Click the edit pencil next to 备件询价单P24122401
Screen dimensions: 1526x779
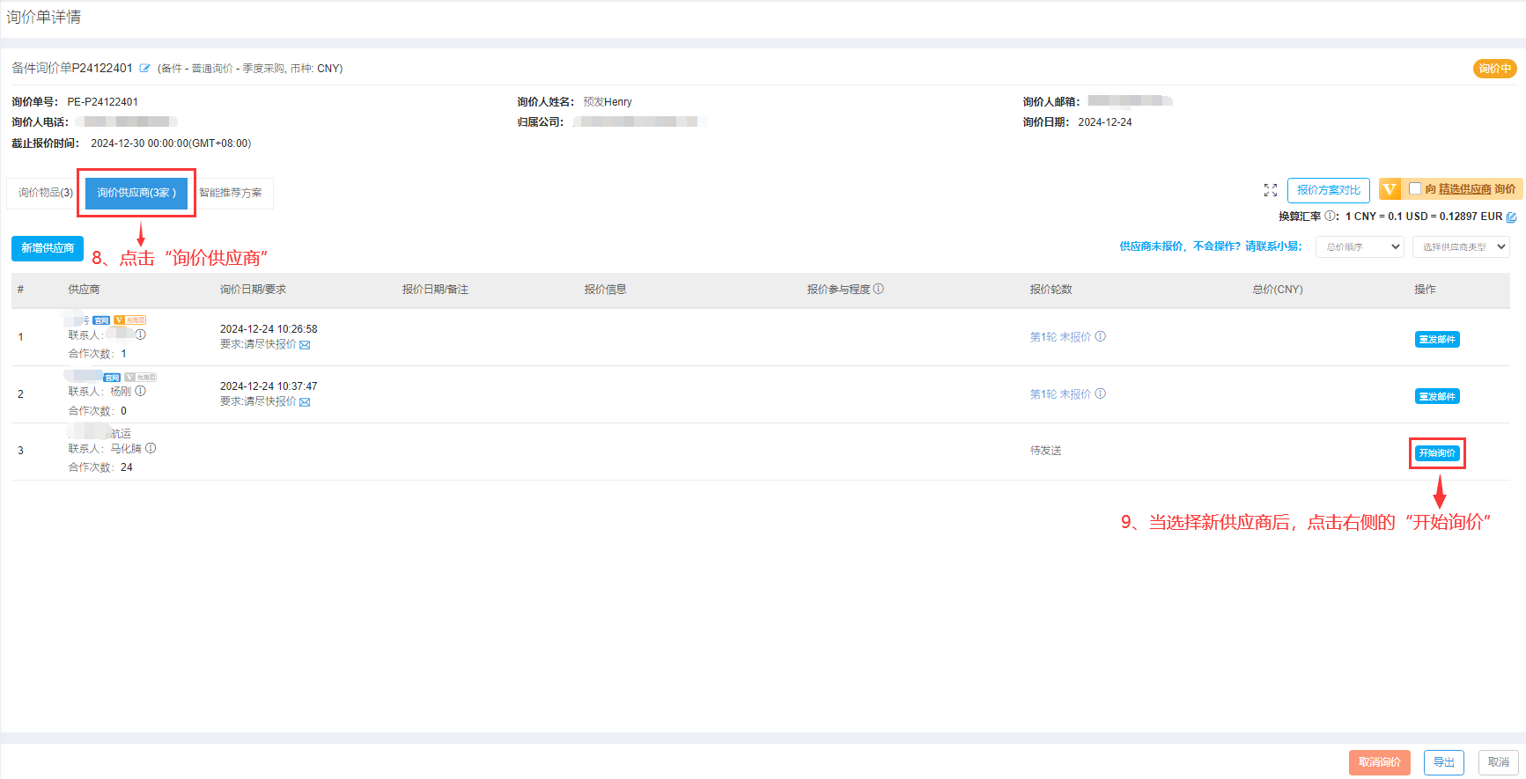click(x=145, y=68)
